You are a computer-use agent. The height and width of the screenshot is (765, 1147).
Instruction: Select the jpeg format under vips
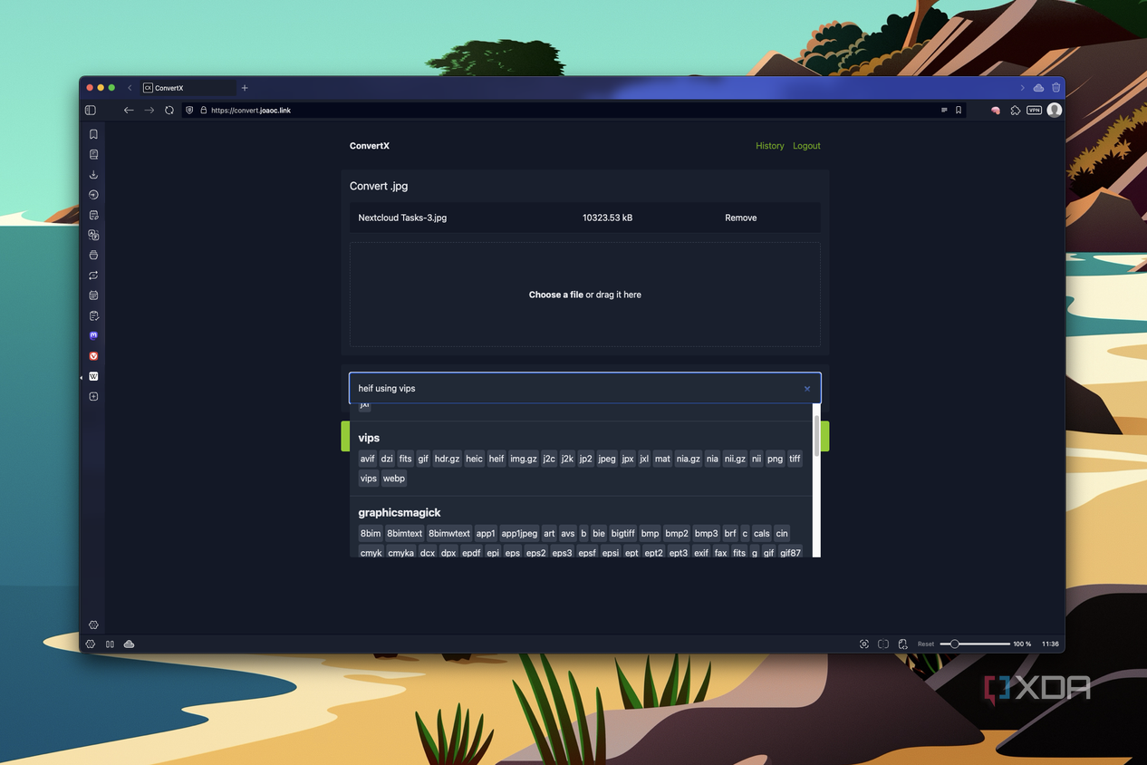click(607, 459)
